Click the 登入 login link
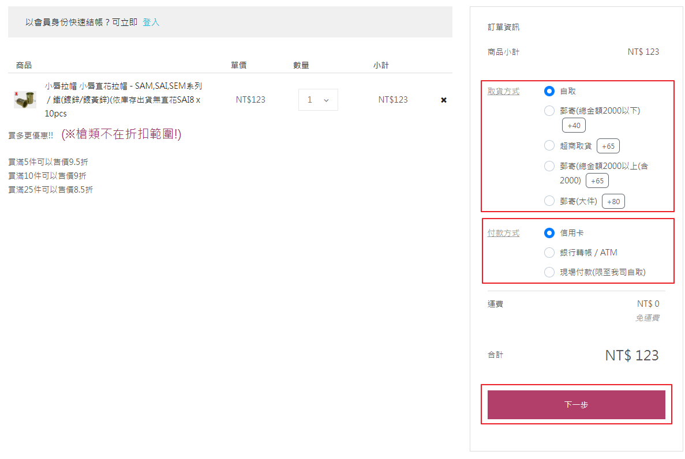Viewport: 685px width, 459px height. pos(151,22)
